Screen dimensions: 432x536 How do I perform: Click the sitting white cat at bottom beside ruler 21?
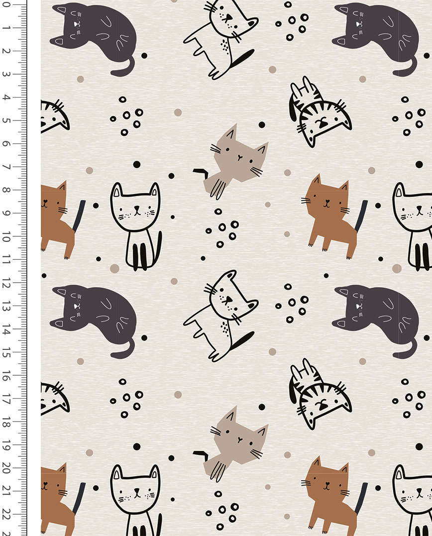point(136,498)
